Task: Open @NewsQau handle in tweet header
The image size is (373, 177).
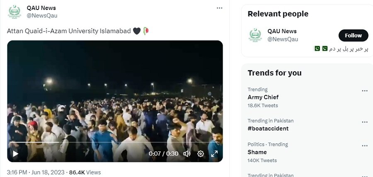Action: [x=42, y=16]
